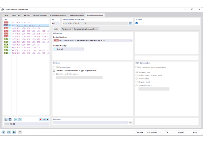Enable Generate sub-combinations of type Superposition
This screenshot has width=203, height=143.
click(x=54, y=71)
